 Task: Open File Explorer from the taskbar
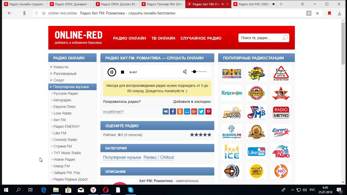[56, 190]
